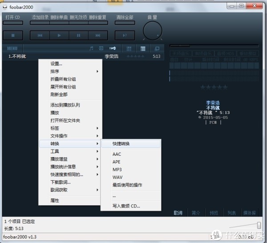This screenshot has height=243, width=267.
Task: Click the shuffle arrows icon in playlist toolbar
Action: (x=113, y=48)
